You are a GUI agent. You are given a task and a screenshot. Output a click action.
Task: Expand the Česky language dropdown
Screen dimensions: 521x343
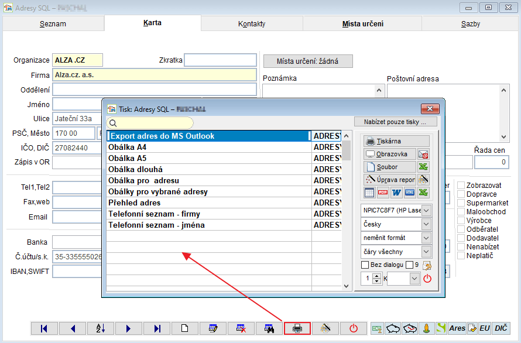[x=426, y=224]
